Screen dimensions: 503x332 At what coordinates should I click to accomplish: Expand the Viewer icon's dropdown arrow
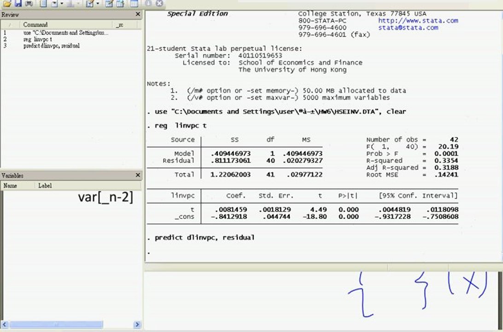pos(62,4)
